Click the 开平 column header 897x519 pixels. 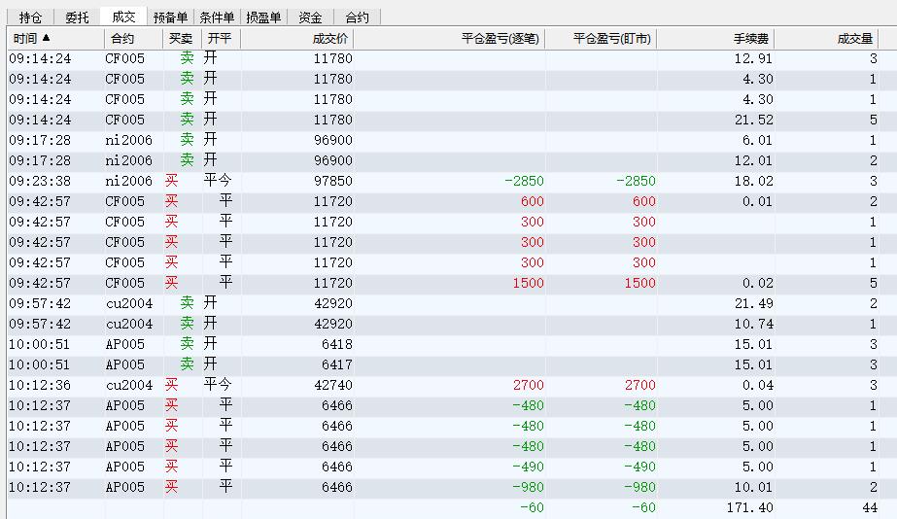pyautogui.click(x=221, y=38)
